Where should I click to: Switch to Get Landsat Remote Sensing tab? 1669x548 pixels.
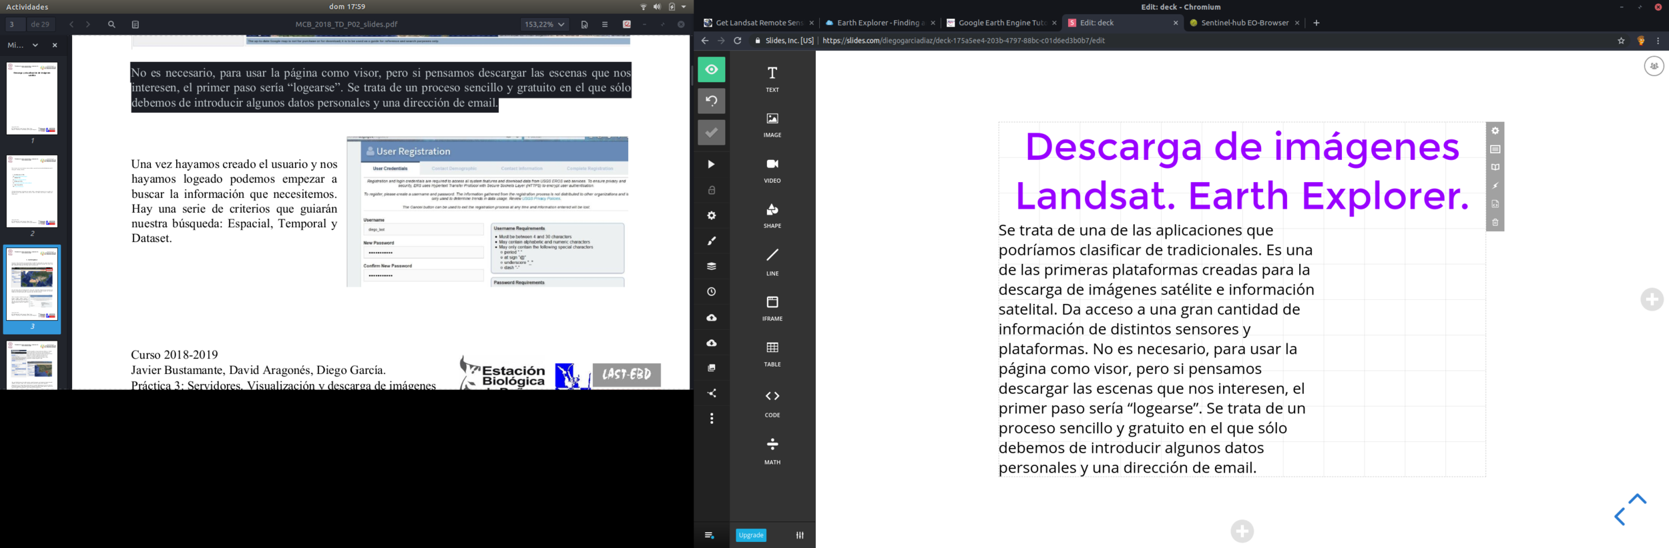tap(758, 23)
